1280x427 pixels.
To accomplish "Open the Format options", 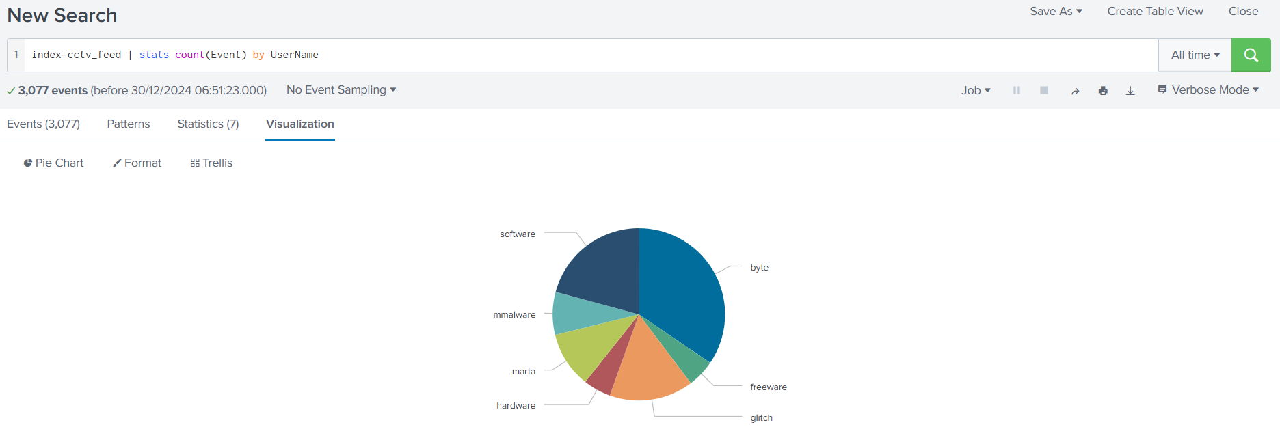I will (x=137, y=163).
